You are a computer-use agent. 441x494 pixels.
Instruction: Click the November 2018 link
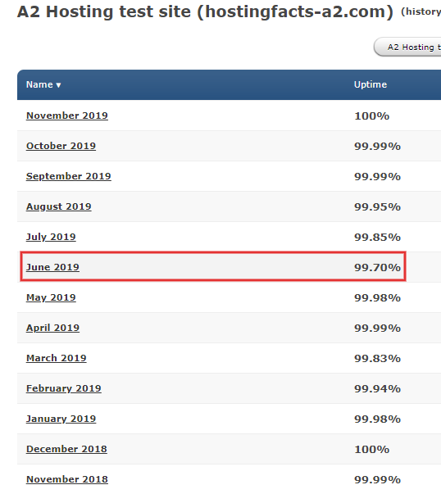click(x=67, y=479)
